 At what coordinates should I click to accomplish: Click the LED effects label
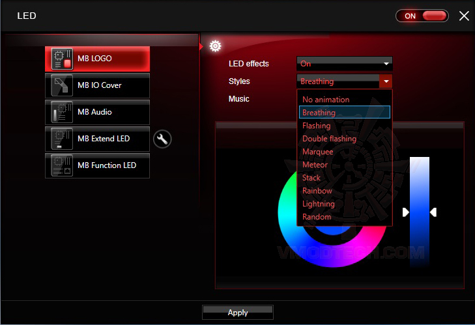(249, 64)
